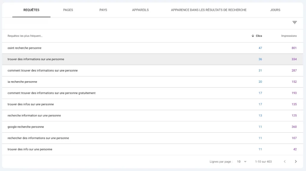This screenshot has height=171, width=306.
Task: Click the Requêtes les plus fréquentes header
Action: point(25,36)
